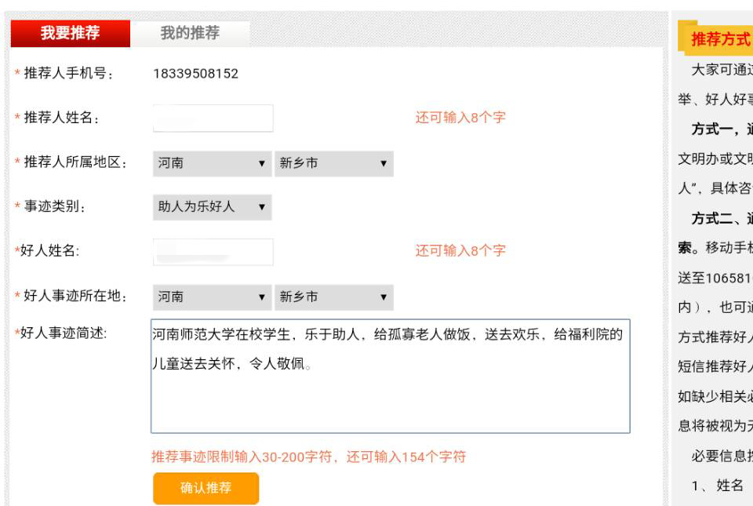Click the 推荐方式 heading in right panel
Viewport: 753px width, 506px height.
(x=719, y=39)
